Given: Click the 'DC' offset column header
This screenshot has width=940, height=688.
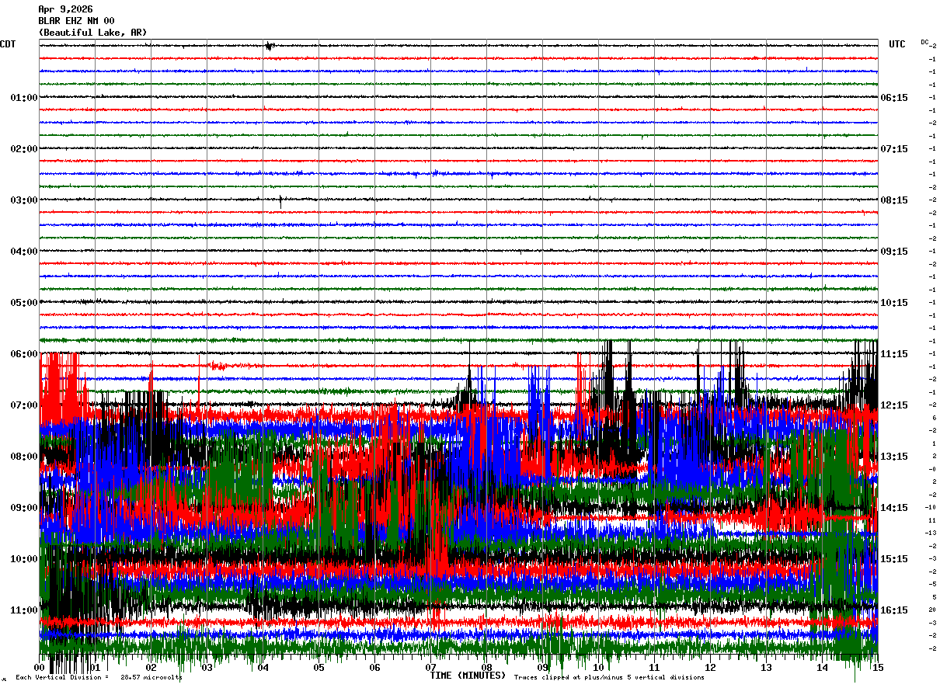Looking at the screenshot, I should coord(924,42).
